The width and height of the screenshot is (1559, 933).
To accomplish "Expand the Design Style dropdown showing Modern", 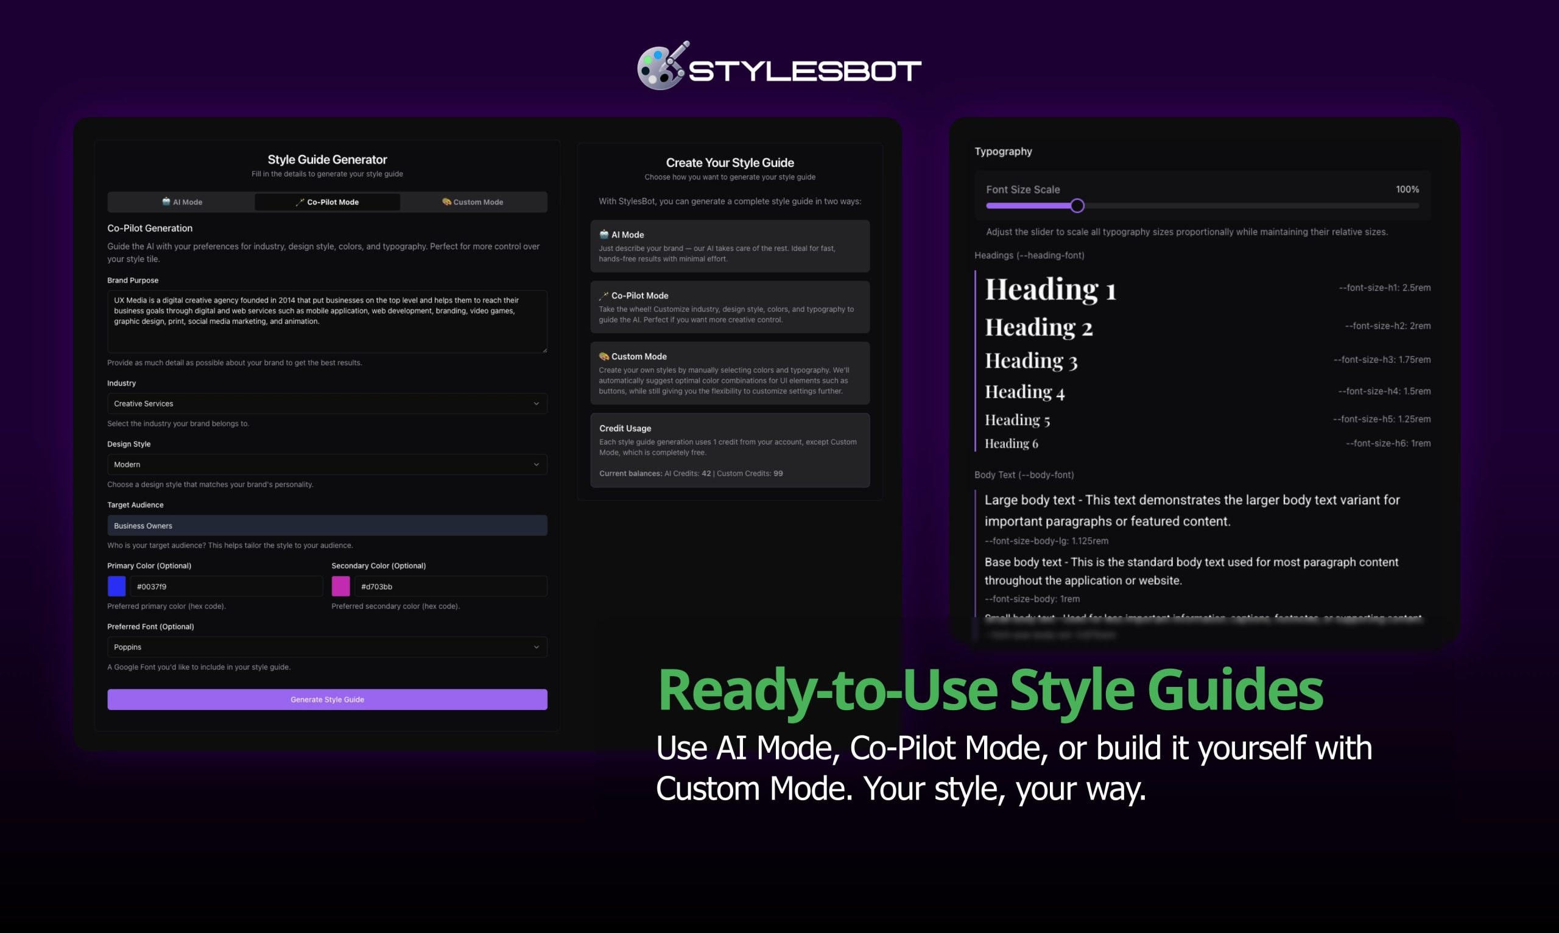I will click(x=327, y=465).
